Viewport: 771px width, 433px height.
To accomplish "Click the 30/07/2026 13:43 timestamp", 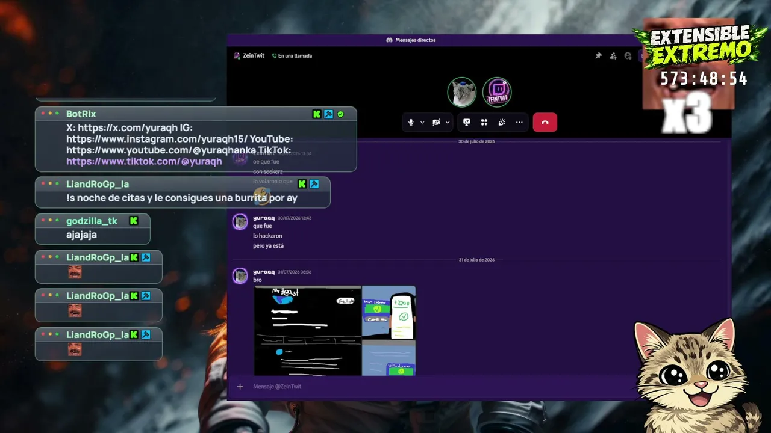I will click(295, 218).
